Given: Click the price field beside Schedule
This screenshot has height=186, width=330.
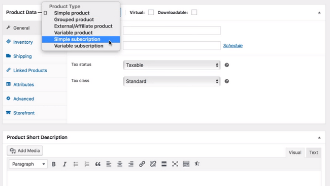Looking at the screenshot, I should click(172, 46).
